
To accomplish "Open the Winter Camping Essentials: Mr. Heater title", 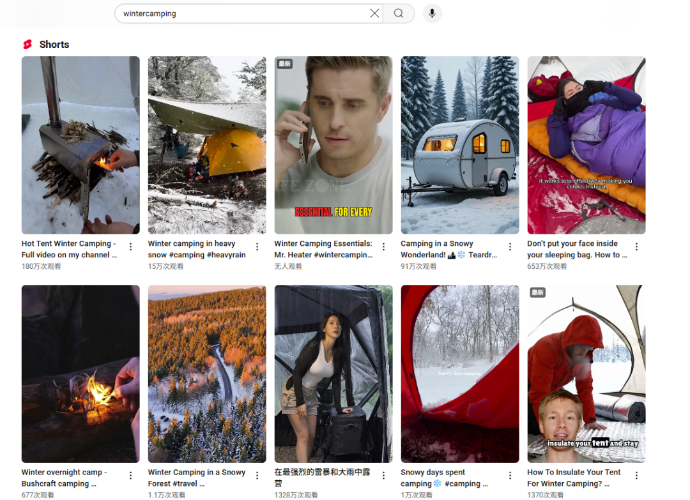I will (x=323, y=249).
